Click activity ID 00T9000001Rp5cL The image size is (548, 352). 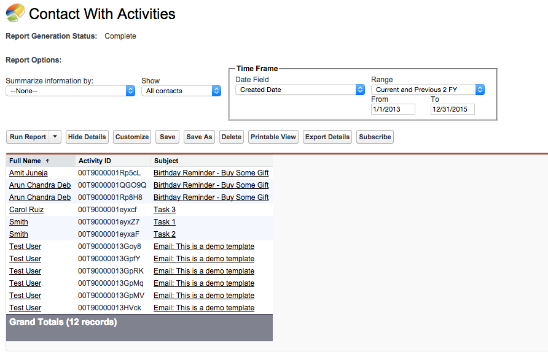(109, 173)
